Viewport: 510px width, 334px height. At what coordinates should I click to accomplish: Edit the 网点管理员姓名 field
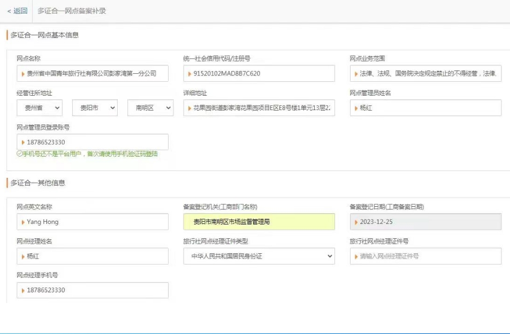(425, 108)
